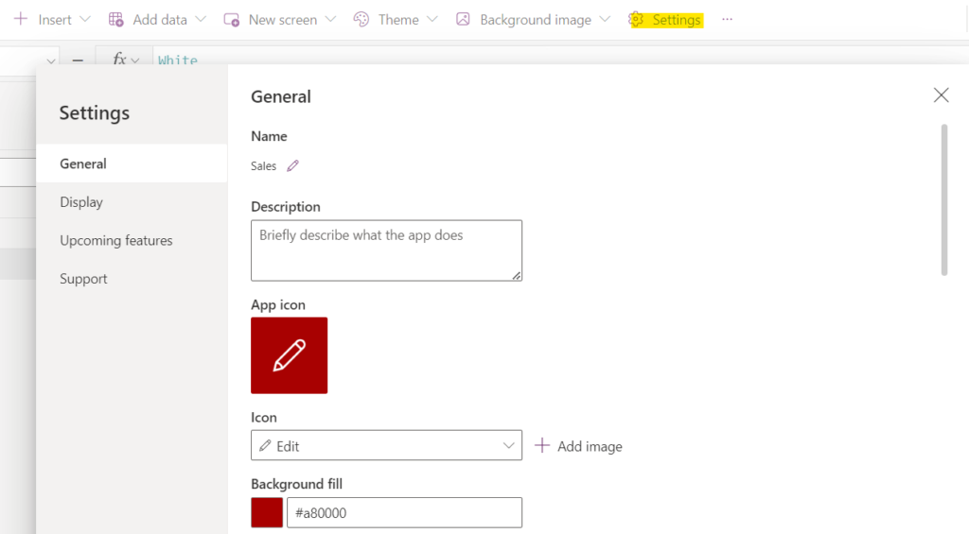The height and width of the screenshot is (534, 969).
Task: Open the more options ellipsis menu
Action: (x=728, y=19)
